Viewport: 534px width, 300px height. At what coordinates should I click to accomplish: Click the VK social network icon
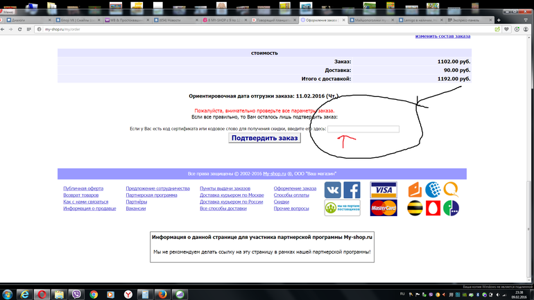(x=333, y=190)
